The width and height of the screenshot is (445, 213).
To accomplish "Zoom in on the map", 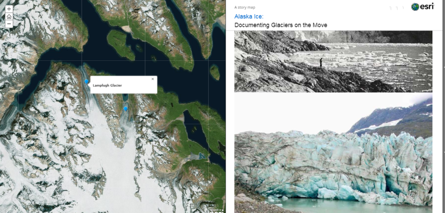I will click(x=9, y=9).
